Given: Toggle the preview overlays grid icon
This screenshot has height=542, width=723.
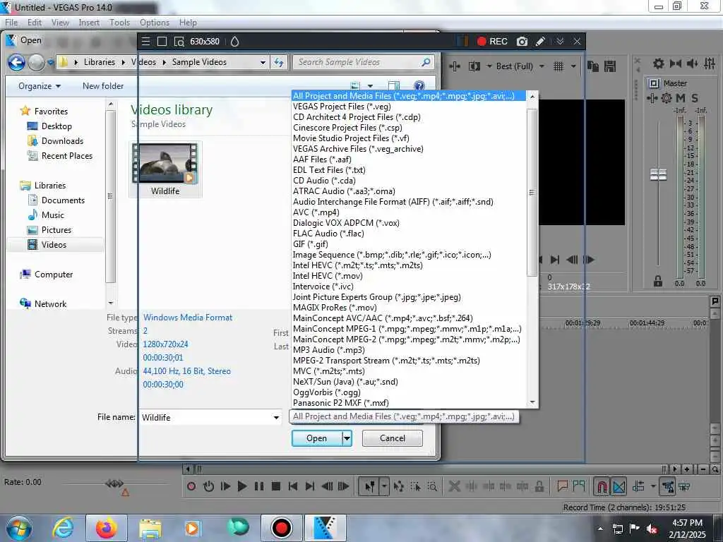Looking at the screenshot, I should (x=558, y=66).
